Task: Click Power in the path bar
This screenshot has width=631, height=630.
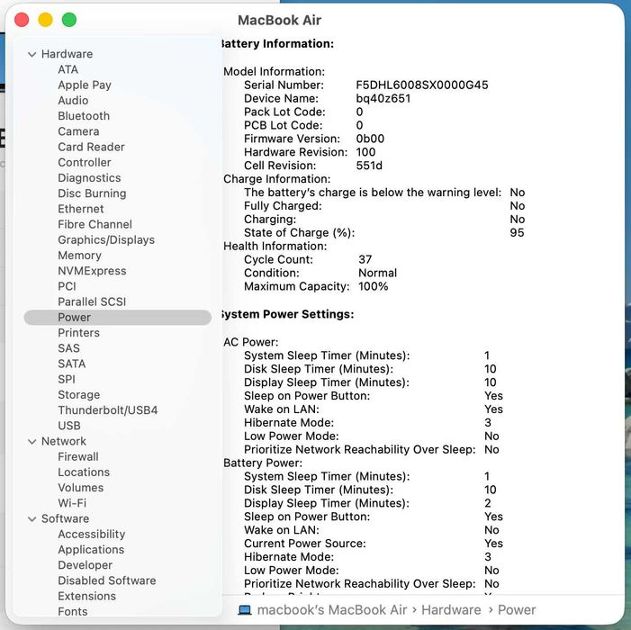Action: click(x=517, y=610)
